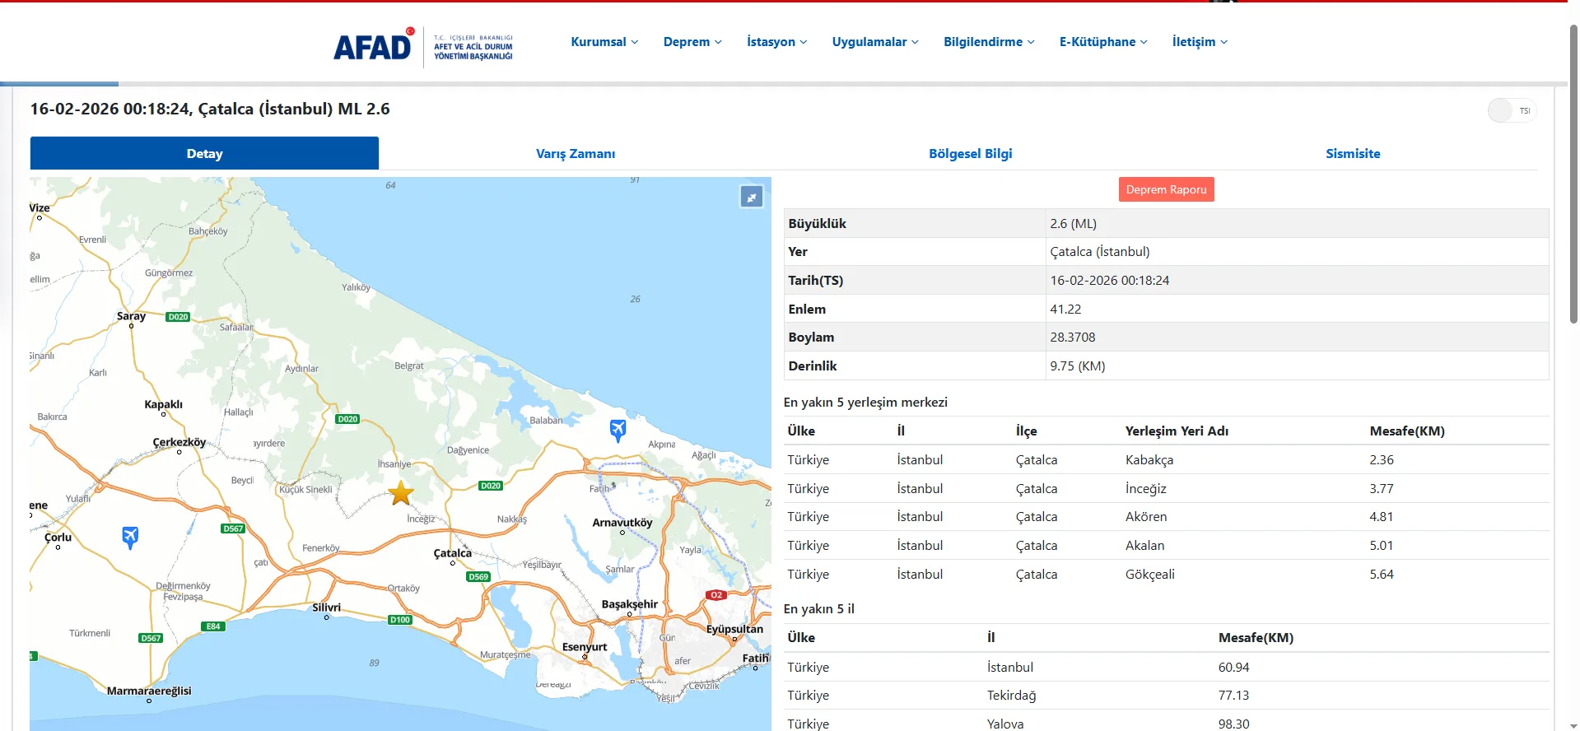
Task: Expand the map to fullscreen
Action: [x=751, y=198]
